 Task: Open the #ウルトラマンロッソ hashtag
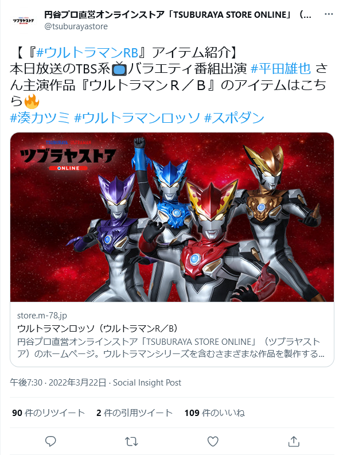pos(137,118)
